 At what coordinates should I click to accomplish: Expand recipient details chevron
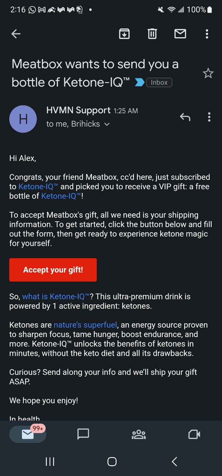[x=107, y=124]
